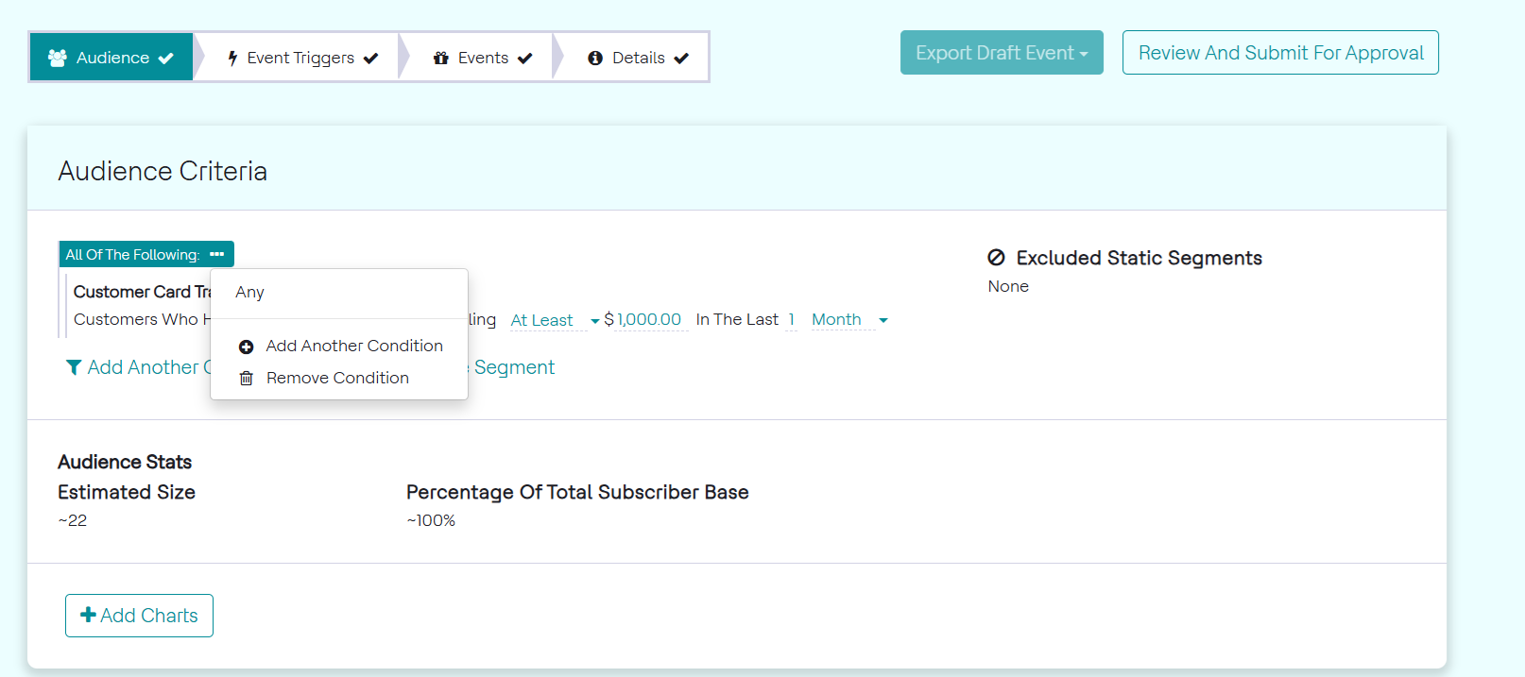Viewport: 1525px width, 677px height.
Task: Click Review And Submit For Approval
Action: 1280,53
